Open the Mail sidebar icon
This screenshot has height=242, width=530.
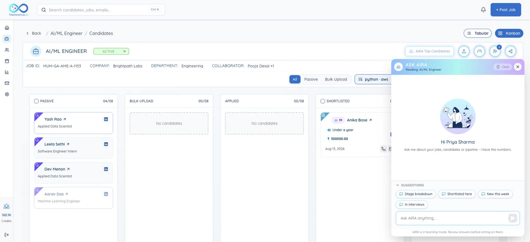pos(7,83)
